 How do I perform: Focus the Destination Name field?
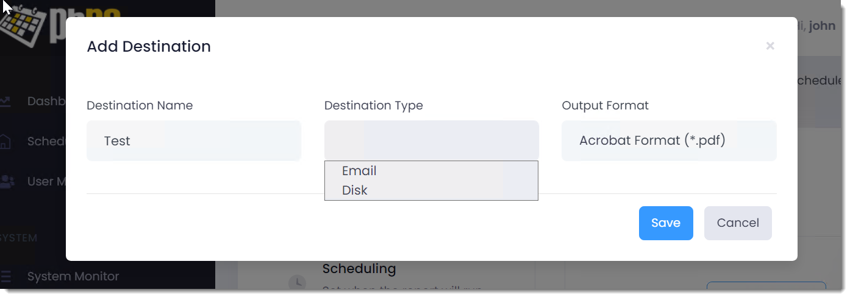194,140
